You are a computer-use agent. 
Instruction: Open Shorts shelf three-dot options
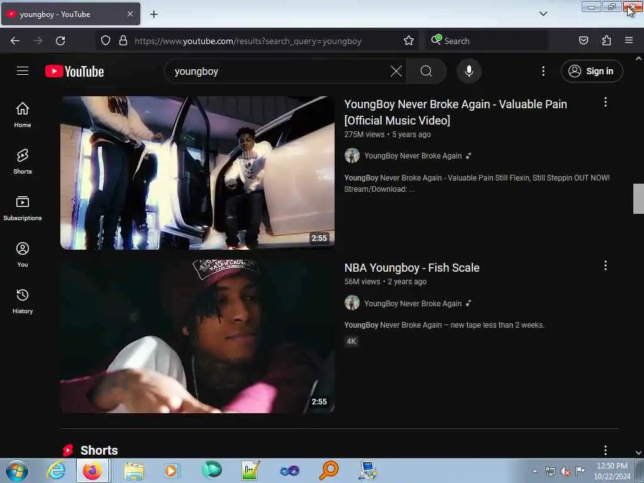click(606, 450)
